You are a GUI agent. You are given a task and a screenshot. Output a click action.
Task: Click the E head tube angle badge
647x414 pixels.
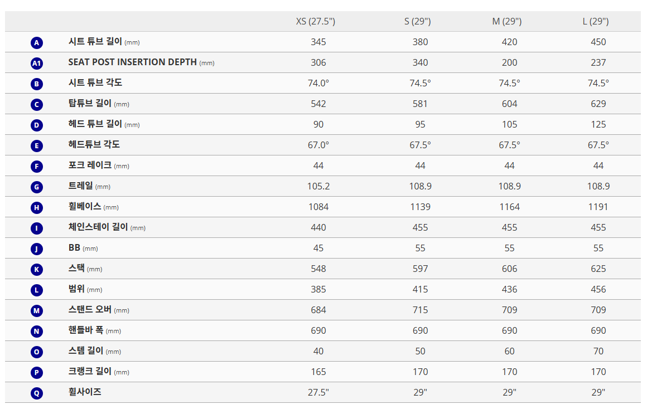click(x=37, y=145)
